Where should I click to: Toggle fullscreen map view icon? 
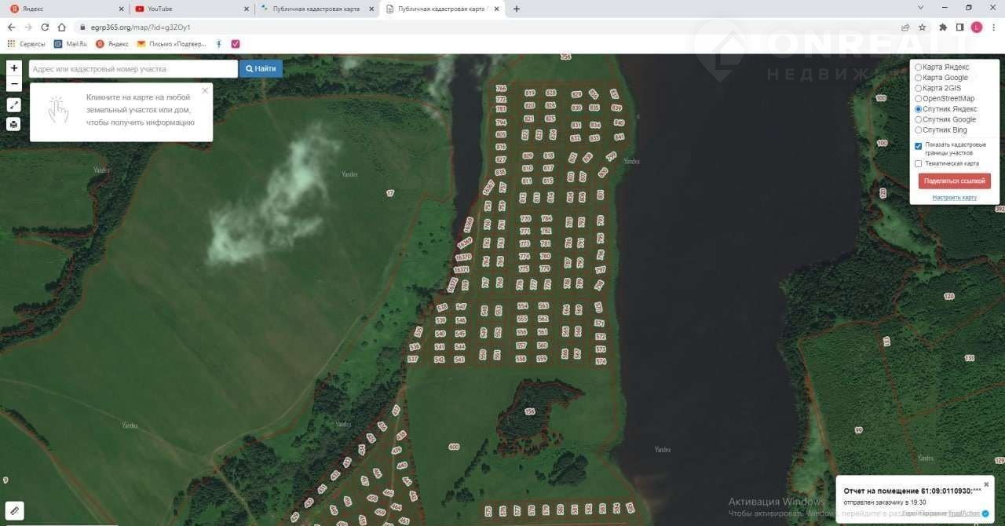pos(14,104)
